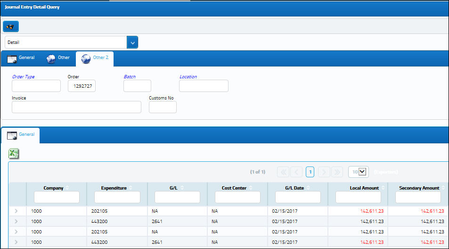Click G/L Date 02/15/2017 in third row
The height and width of the screenshot is (249, 449).
tap(285, 232)
